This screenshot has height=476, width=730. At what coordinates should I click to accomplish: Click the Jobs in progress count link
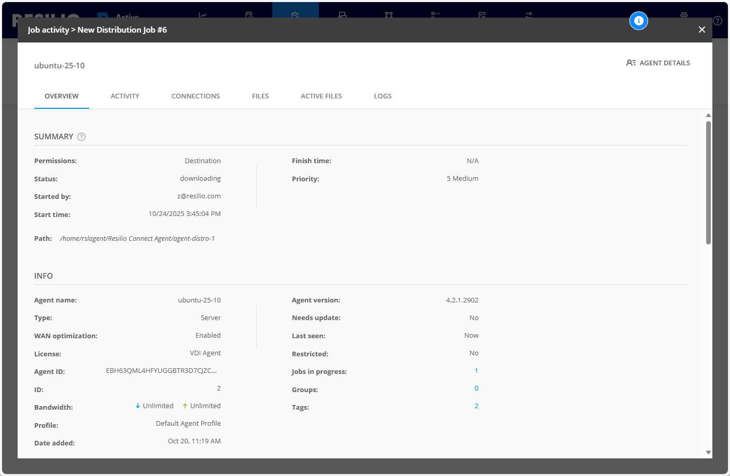pyautogui.click(x=476, y=371)
